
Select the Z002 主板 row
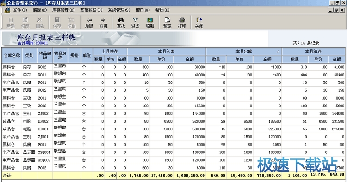[173, 106]
